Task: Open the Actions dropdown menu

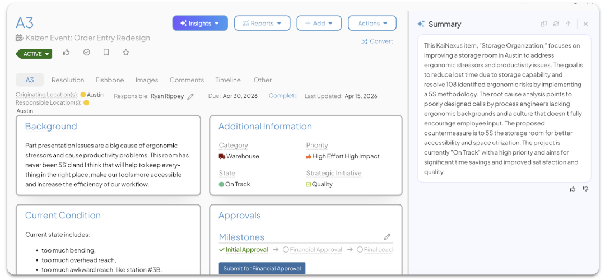Action: (x=372, y=23)
